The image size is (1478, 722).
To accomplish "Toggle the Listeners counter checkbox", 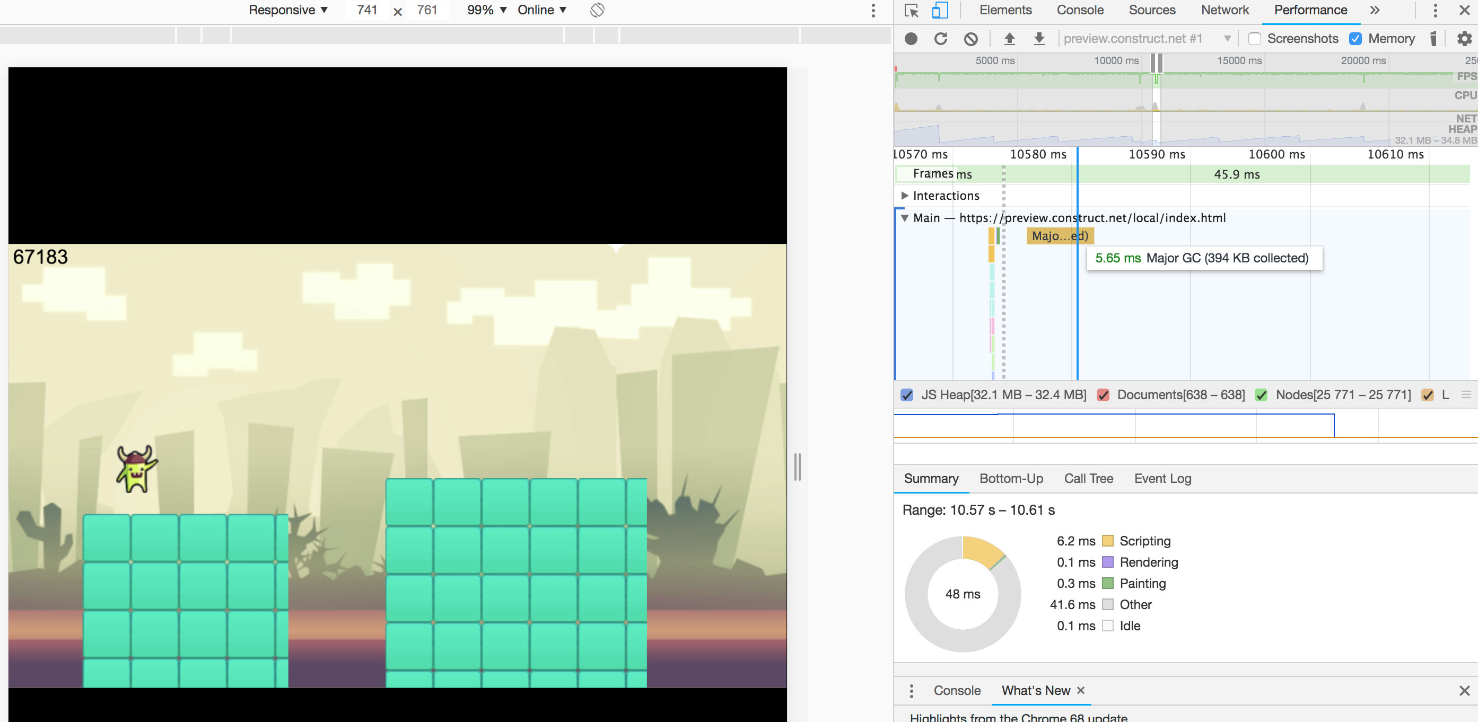I will 1428,395.
